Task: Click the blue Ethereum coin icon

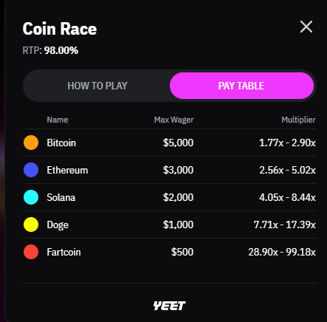Action: point(31,170)
